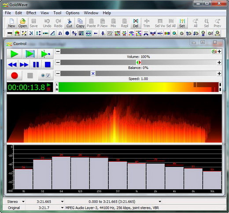Open the 3:21.665 length dropdown arrow

pyautogui.click(x=62, y=202)
